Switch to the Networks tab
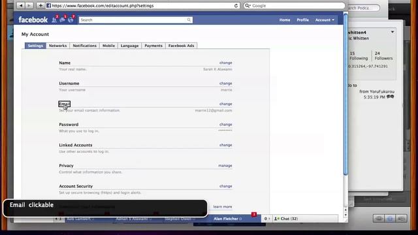The height and width of the screenshot is (235, 418). (x=58, y=46)
